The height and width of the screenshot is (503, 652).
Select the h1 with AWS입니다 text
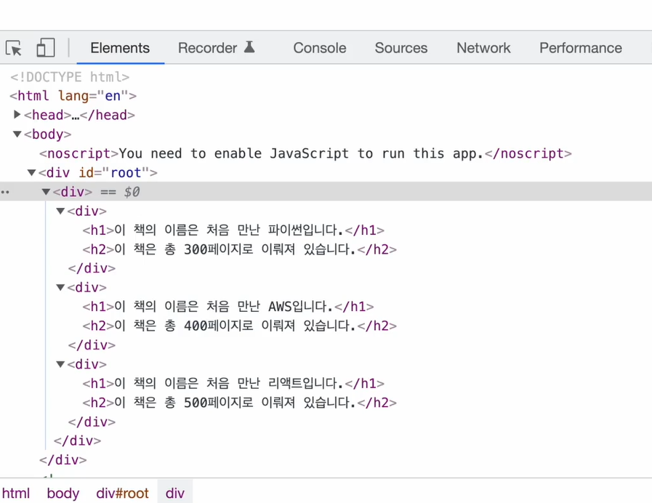[228, 307]
